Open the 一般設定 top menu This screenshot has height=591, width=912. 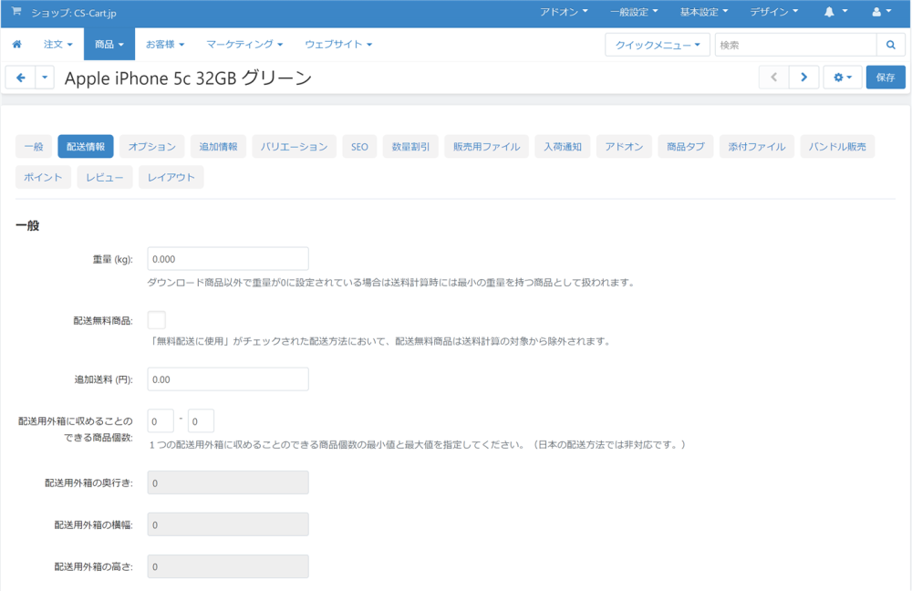(634, 12)
